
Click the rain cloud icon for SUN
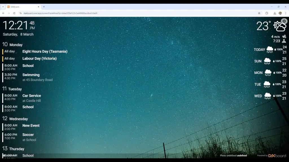pos(267,61)
